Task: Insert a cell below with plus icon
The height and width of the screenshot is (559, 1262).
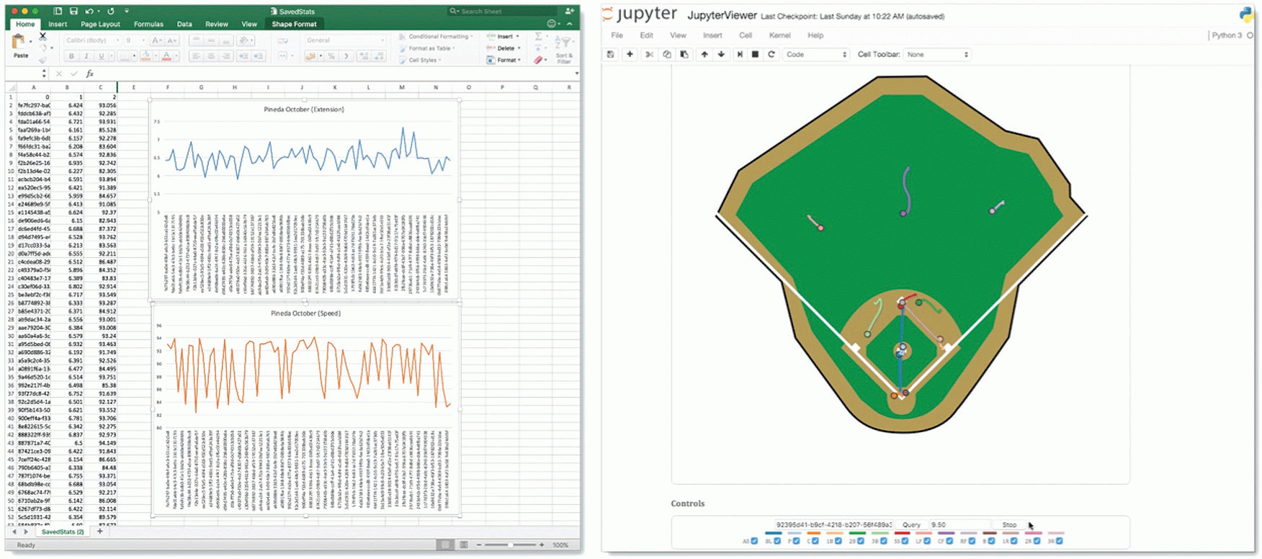Action: (630, 55)
